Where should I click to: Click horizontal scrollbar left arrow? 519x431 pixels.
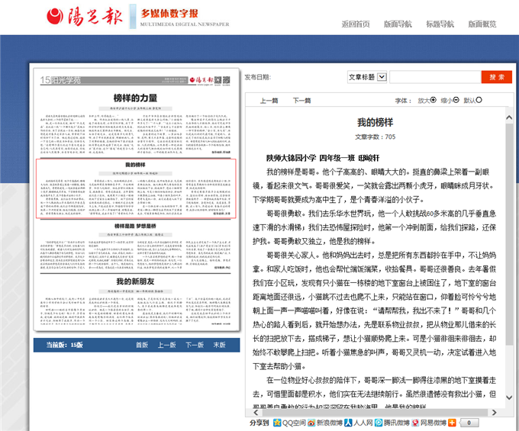(x=256, y=413)
